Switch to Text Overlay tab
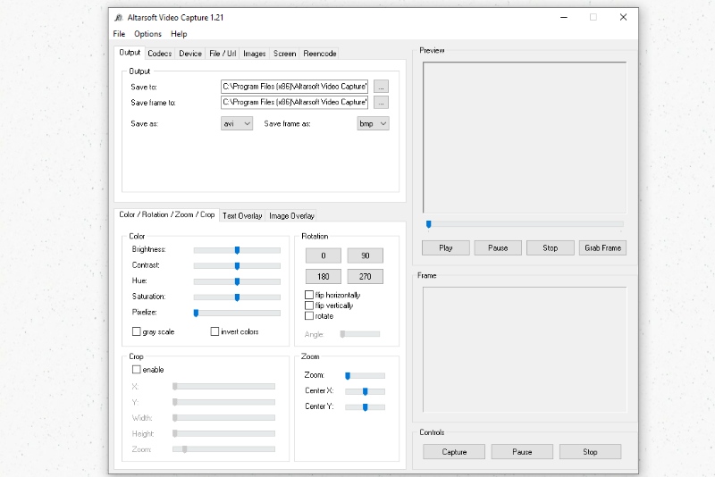Screen dimensions: 715x477 242,215
